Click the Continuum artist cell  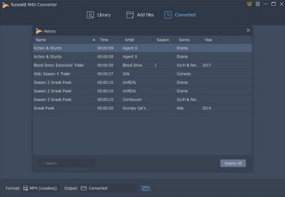[x=132, y=99]
